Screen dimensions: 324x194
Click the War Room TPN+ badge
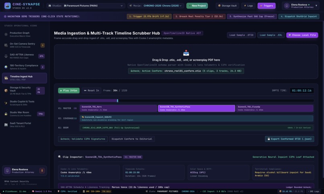coord(41,114)
